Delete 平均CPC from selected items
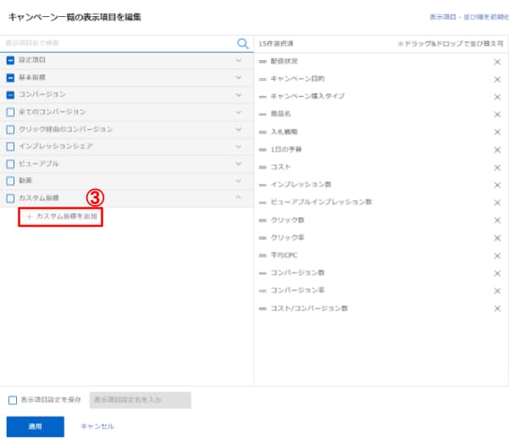The height and width of the screenshot is (445, 509). [x=497, y=255]
